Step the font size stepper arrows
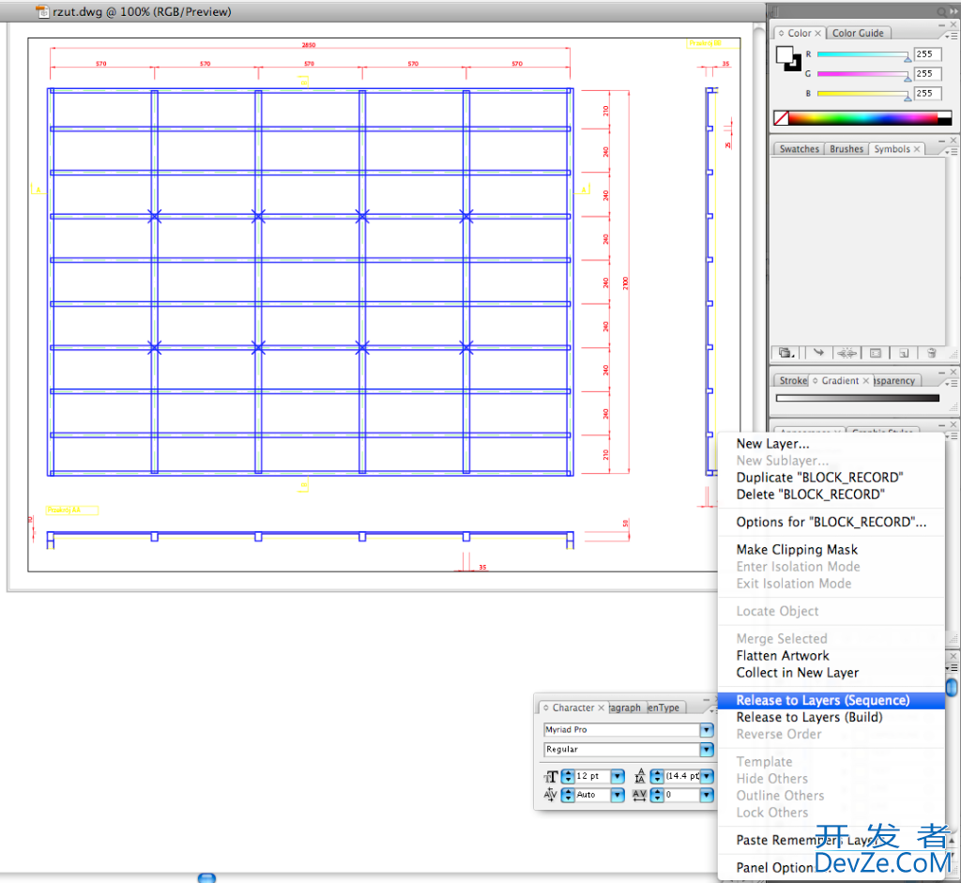Screen dimensions: 961x883 coord(568,776)
